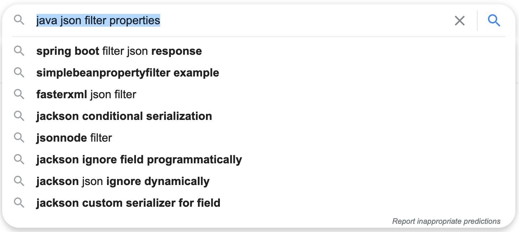This screenshot has width=519, height=232.
Task: Select suggestion "simplebeanpropertyfilter example"
Action: point(127,73)
